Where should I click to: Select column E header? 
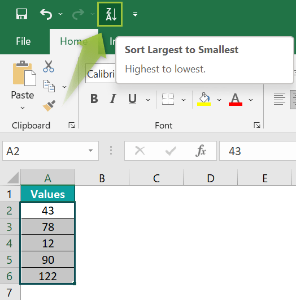click(x=265, y=178)
